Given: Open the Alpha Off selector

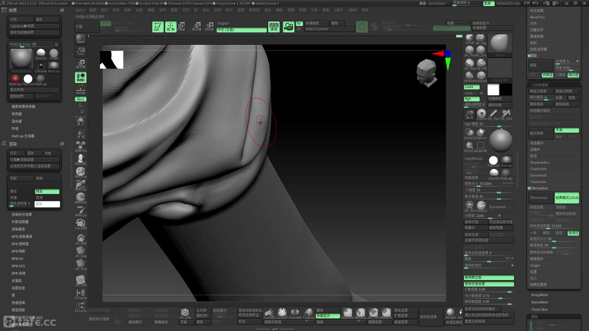Looking at the screenshot, I should (500, 70).
